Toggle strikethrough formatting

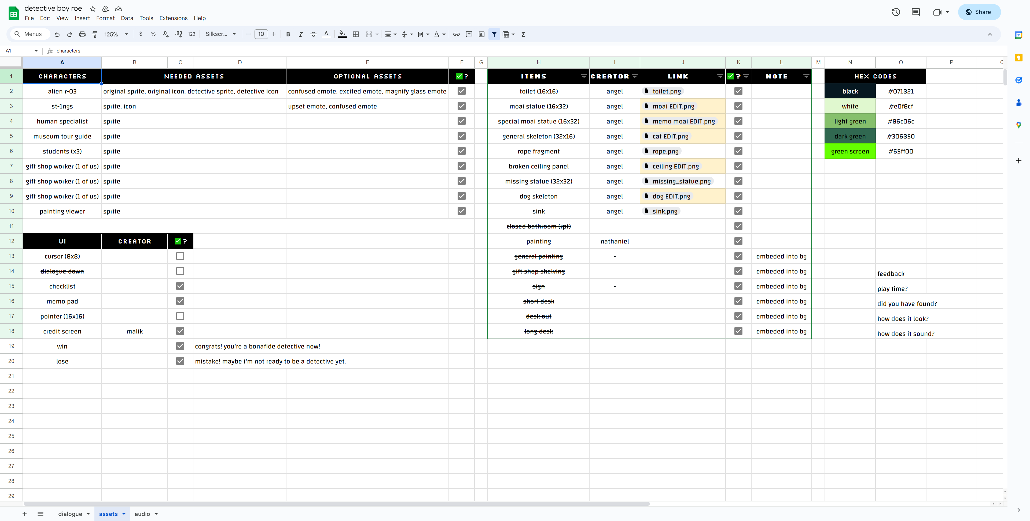click(314, 34)
